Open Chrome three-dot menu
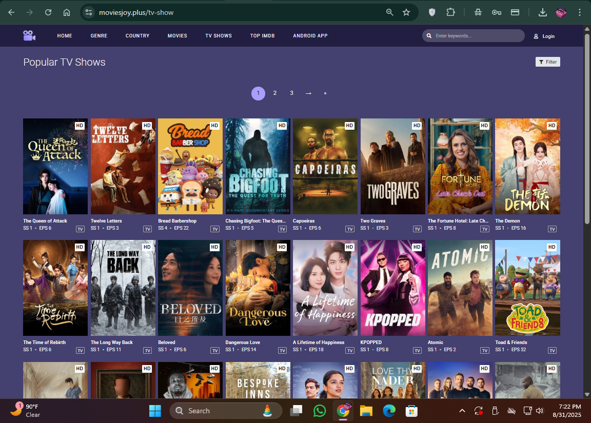This screenshot has height=423, width=591. (x=579, y=12)
